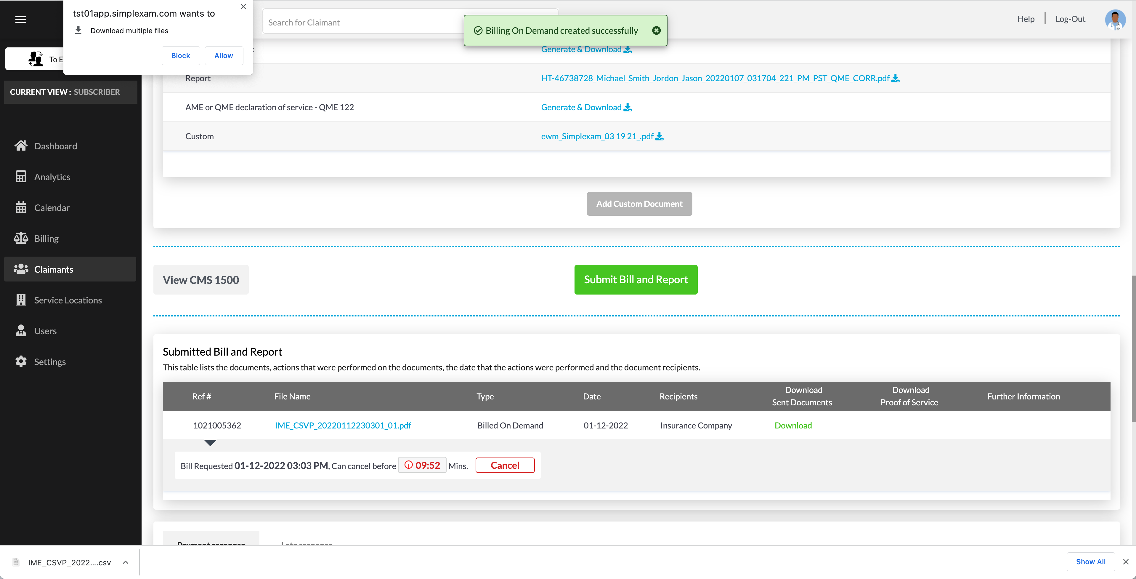1136x579 pixels.
Task: Click the green Download sent documents link
Action: [x=793, y=426]
